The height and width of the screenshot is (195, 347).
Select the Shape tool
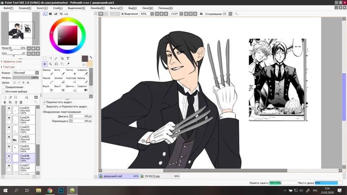pyautogui.click(x=62, y=58)
